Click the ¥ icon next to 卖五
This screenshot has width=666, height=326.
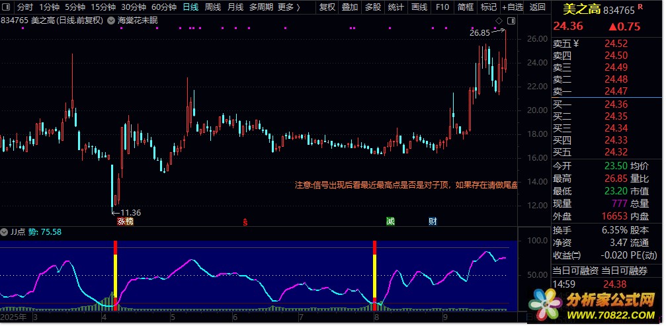point(575,44)
